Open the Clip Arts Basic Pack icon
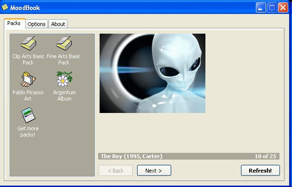The width and height of the screenshot is (292, 187). [28, 43]
